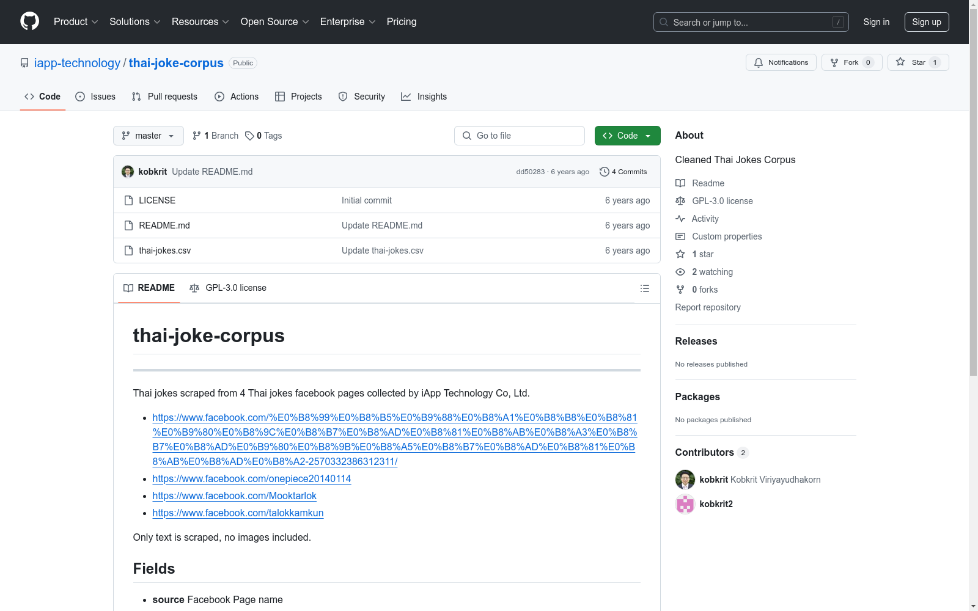Click the repository icon before iapp-technology

pos(24,63)
